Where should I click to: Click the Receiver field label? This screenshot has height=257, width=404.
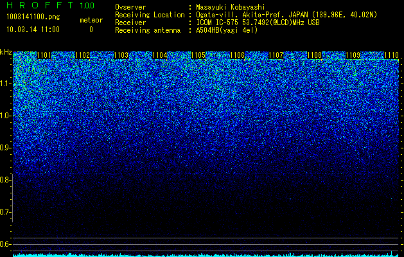130,22
